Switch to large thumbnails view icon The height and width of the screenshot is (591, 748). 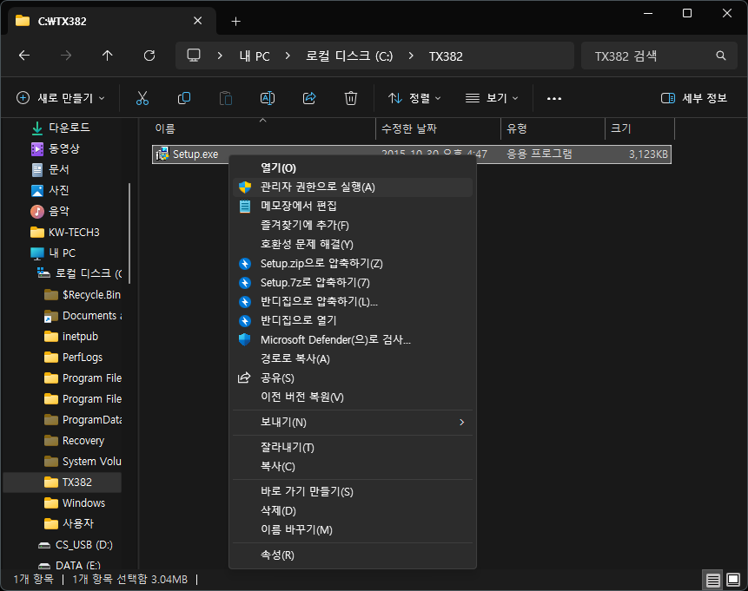(x=733, y=580)
